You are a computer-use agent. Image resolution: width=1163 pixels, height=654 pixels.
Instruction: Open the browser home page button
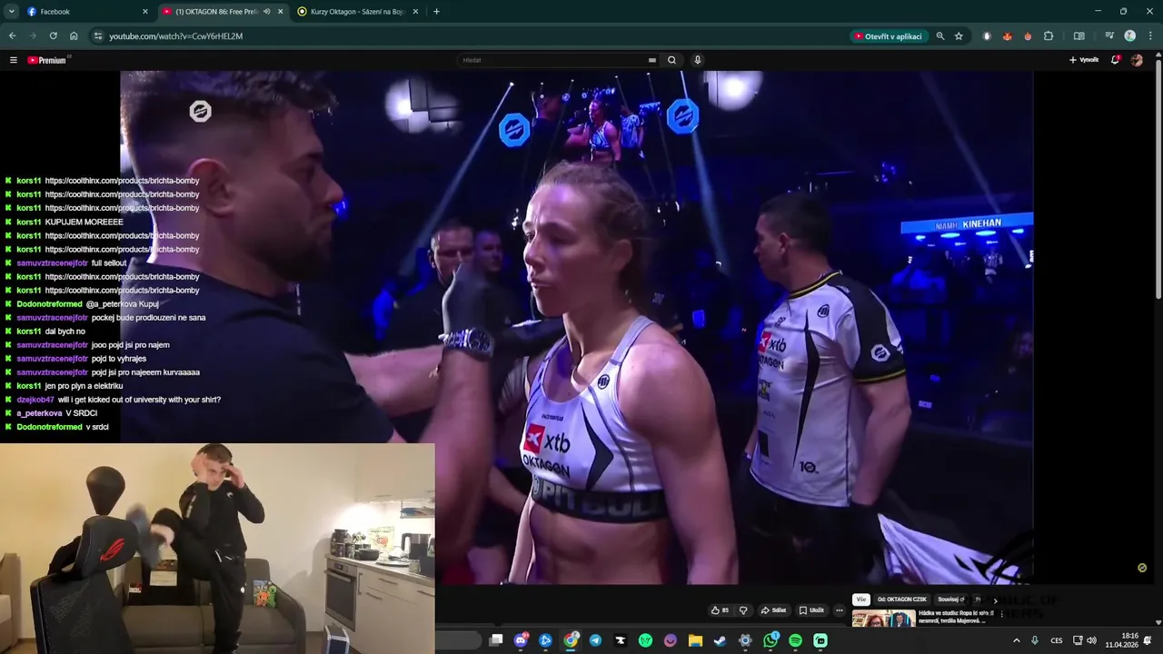74,36
